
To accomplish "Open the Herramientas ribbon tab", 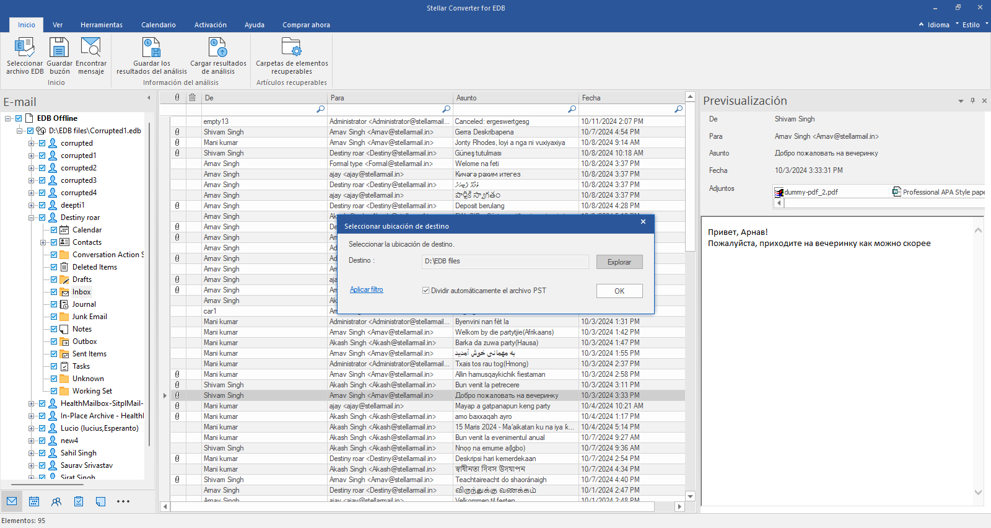I will point(102,25).
